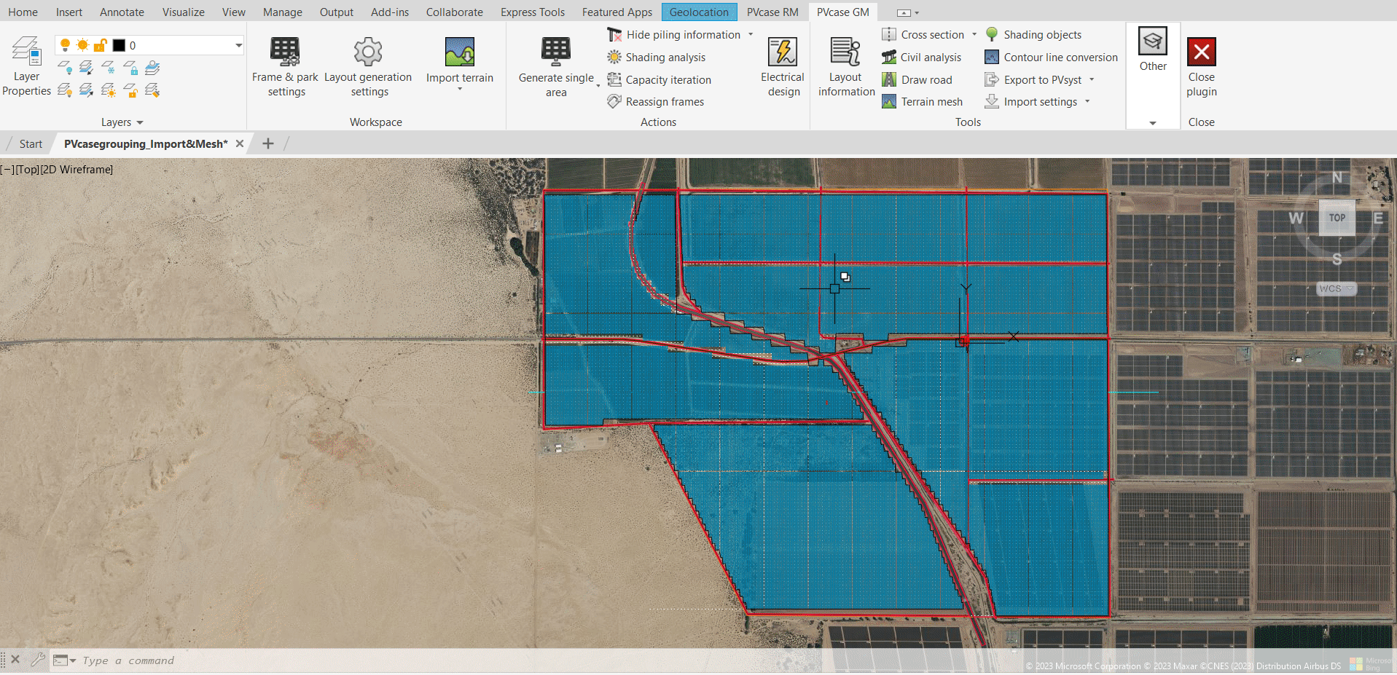The height and width of the screenshot is (675, 1397).
Task: Toggle the layer lock padlock icon
Action: click(101, 45)
